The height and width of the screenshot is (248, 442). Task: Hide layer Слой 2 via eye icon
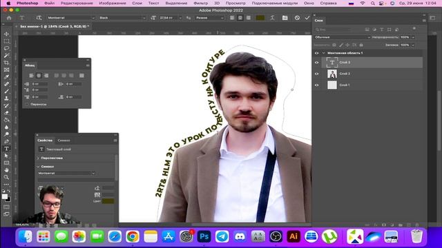pos(316,74)
